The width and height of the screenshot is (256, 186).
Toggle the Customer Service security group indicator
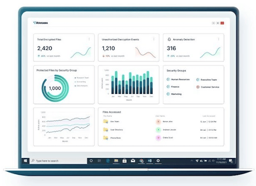click(x=197, y=87)
